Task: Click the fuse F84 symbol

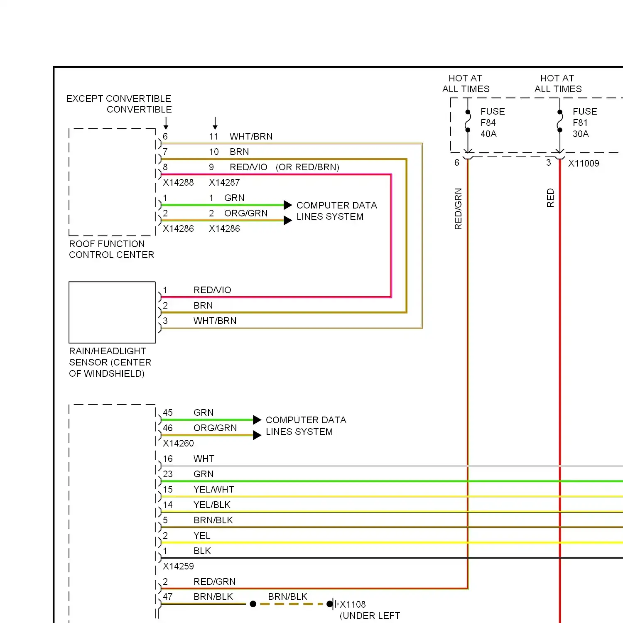Action: (468, 121)
